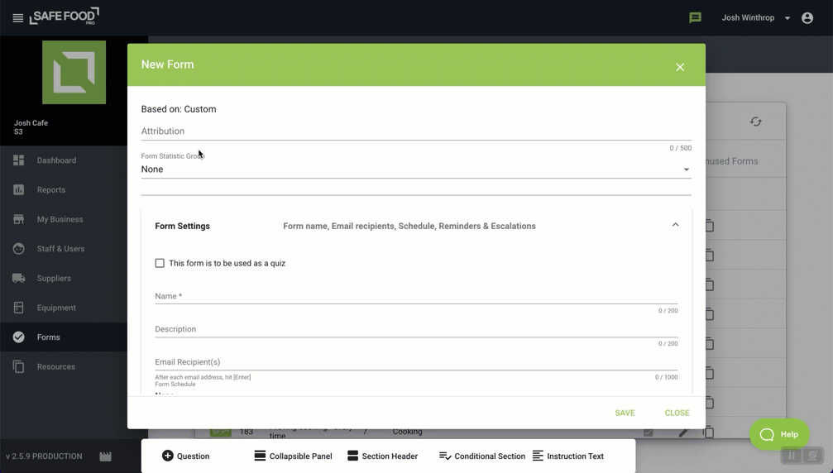The image size is (833, 473).
Task: Focus the Description input field
Action: (416, 329)
